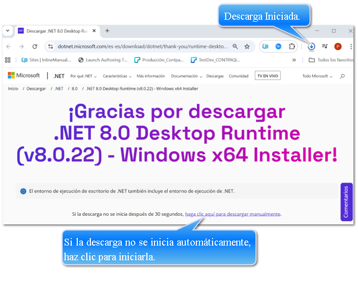The image size is (358, 283).
Task: Click the Microsoft logo
Action: [x=24, y=75]
